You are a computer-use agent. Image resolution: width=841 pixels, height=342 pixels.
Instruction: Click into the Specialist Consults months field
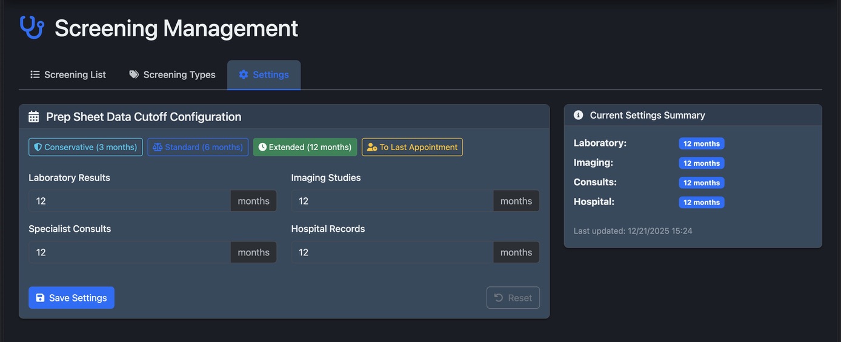pyautogui.click(x=129, y=252)
